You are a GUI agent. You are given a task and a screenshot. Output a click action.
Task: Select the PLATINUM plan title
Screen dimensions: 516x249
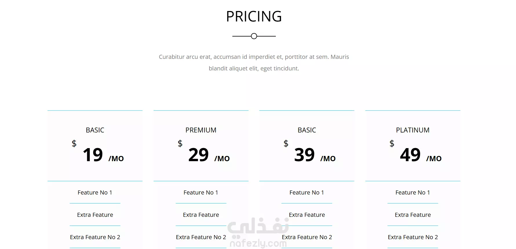pyautogui.click(x=413, y=130)
